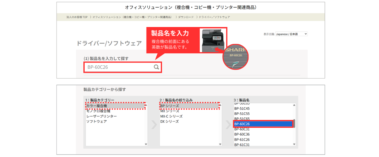Open 法人のお客様 TOP breadcrumb link

tap(77, 17)
